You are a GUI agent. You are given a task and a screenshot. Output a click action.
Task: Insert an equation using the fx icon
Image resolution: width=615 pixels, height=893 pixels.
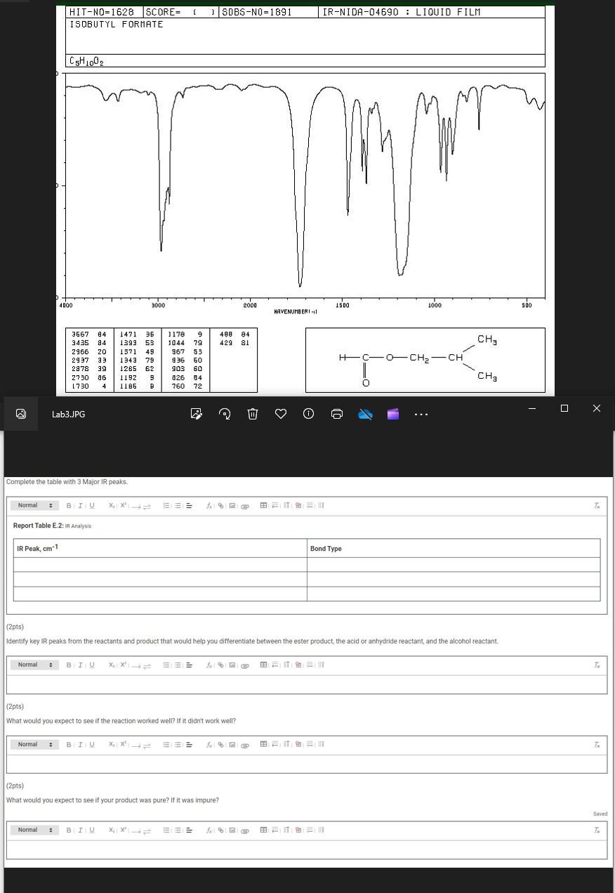pyautogui.click(x=209, y=505)
